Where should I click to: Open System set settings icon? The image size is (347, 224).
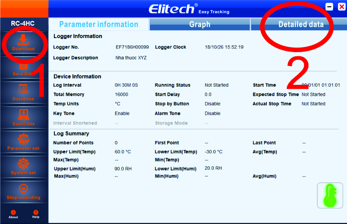[x=23, y=164]
